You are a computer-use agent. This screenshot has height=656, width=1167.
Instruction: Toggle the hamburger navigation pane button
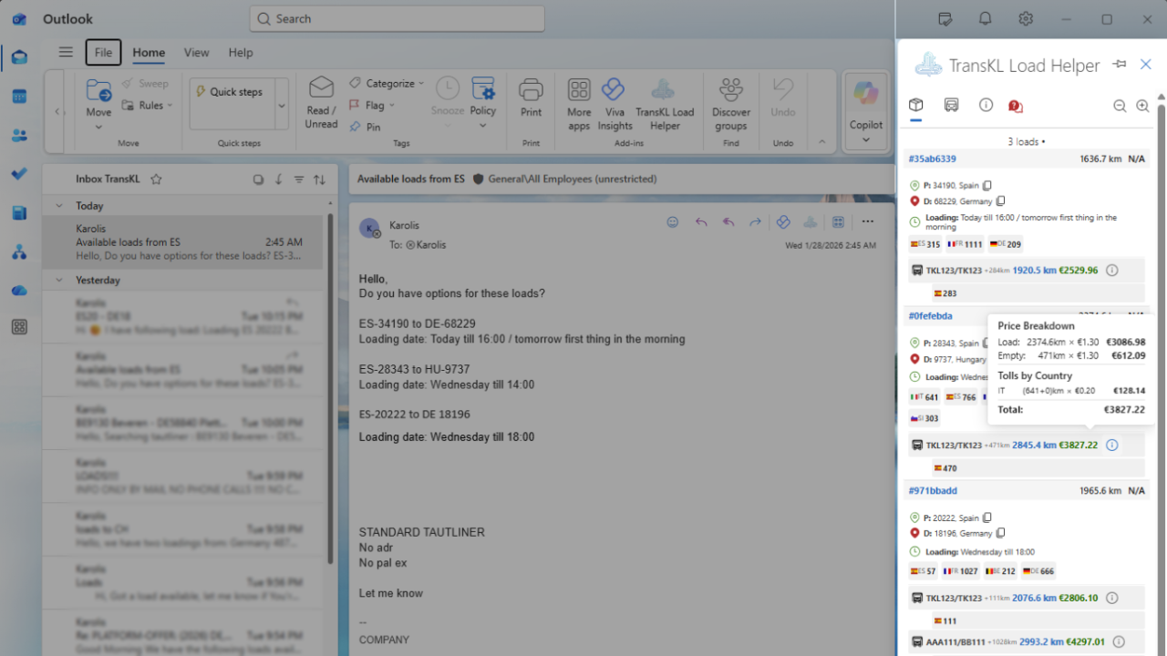pyautogui.click(x=66, y=52)
